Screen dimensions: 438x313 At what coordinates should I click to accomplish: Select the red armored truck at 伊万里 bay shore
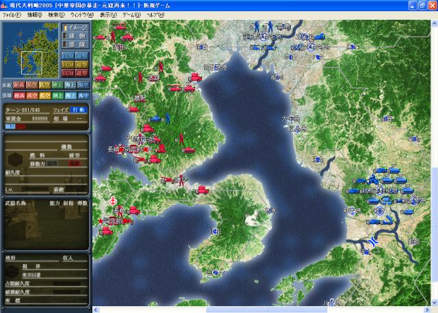[x=195, y=77]
